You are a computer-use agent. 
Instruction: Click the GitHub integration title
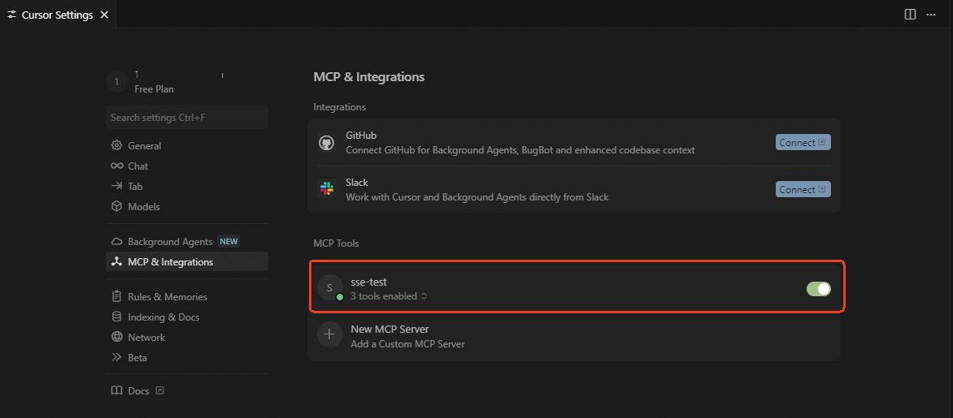point(361,136)
